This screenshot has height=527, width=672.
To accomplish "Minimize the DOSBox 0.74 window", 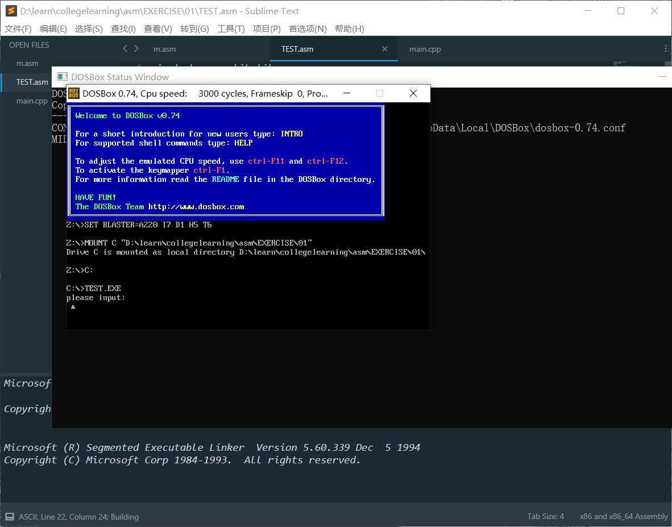I will [x=347, y=93].
